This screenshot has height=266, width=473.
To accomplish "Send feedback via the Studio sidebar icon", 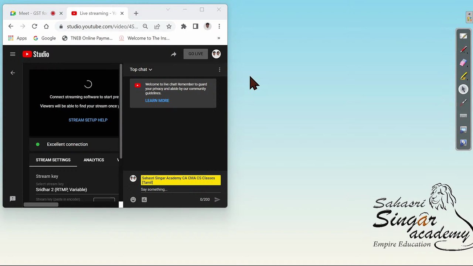I will 13,199.
